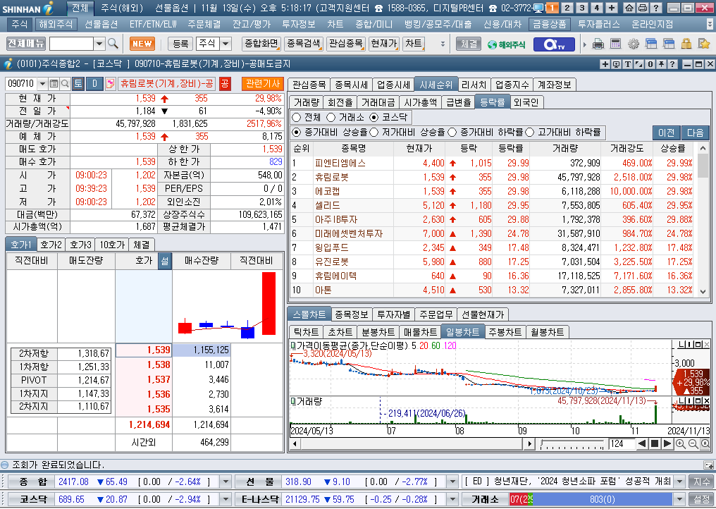Image resolution: width=716 pixels, height=509 pixels.
Task: Click the pink memo note icon
Action: click(x=110, y=84)
